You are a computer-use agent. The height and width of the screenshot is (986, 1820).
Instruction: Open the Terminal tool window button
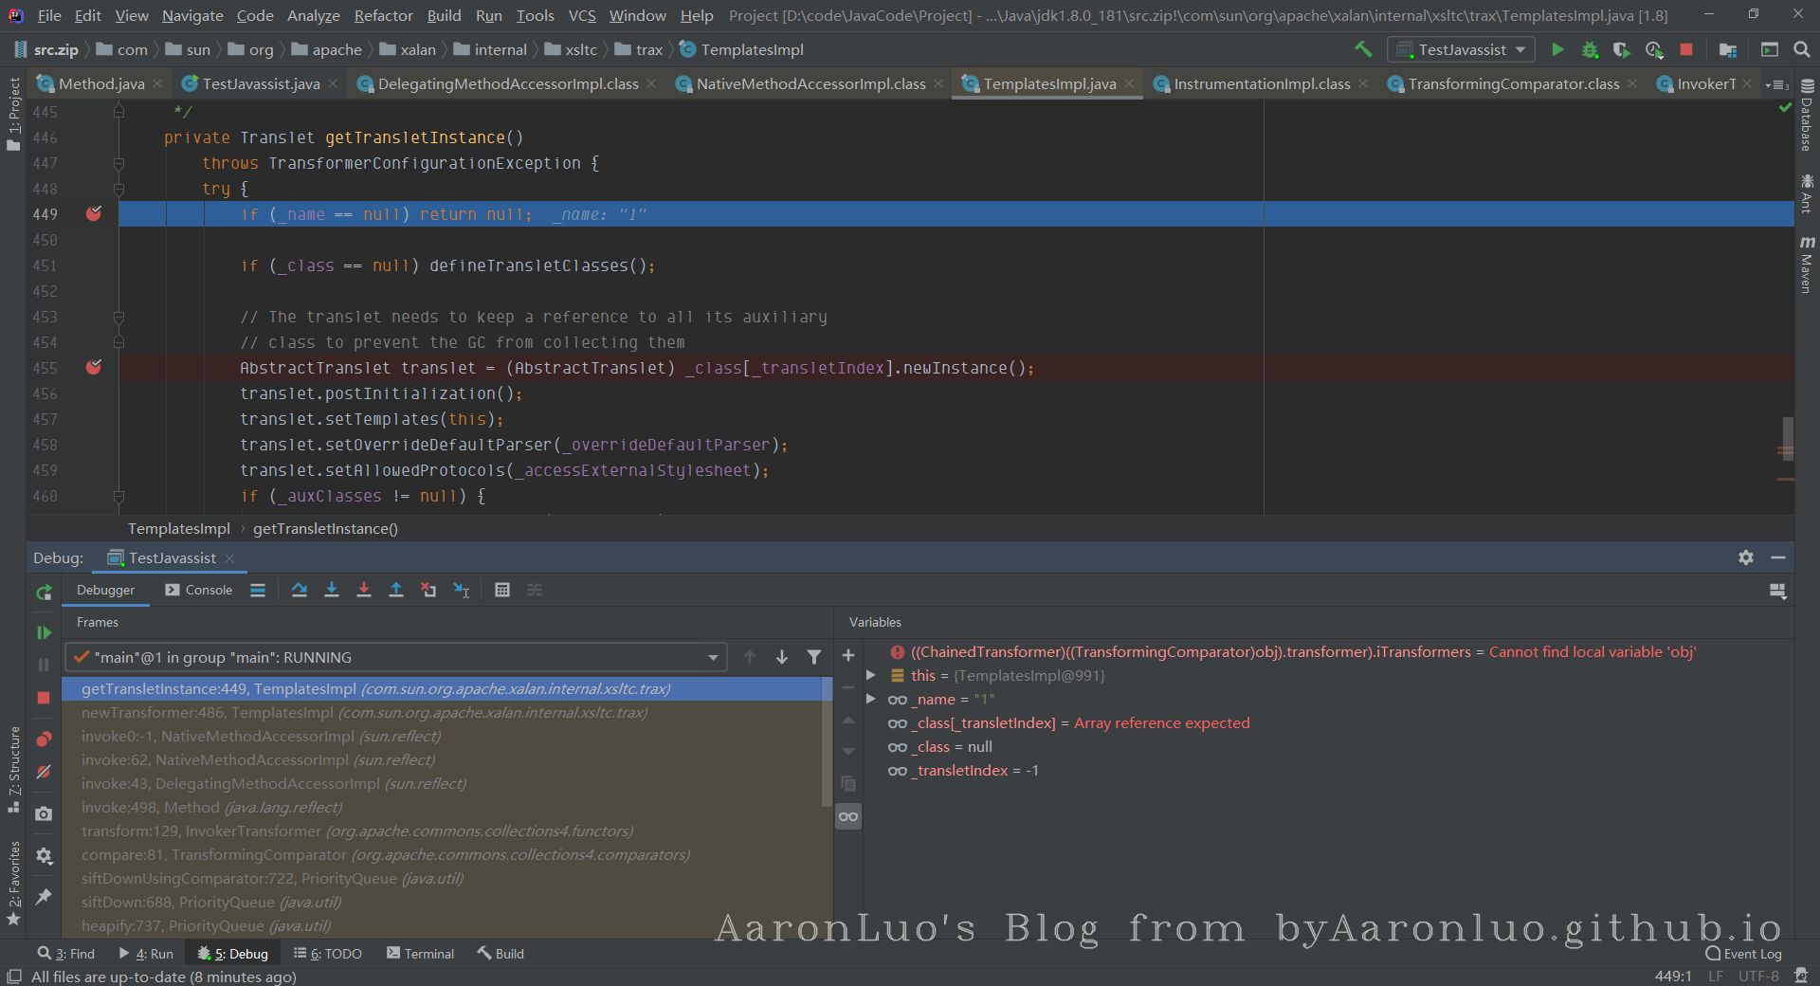point(420,954)
